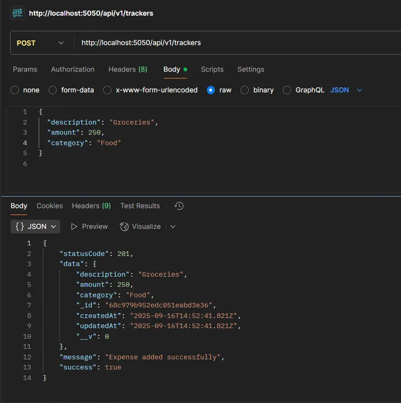The height and width of the screenshot is (403, 401).
Task: Click the "_id" value in the response
Action: (159, 305)
